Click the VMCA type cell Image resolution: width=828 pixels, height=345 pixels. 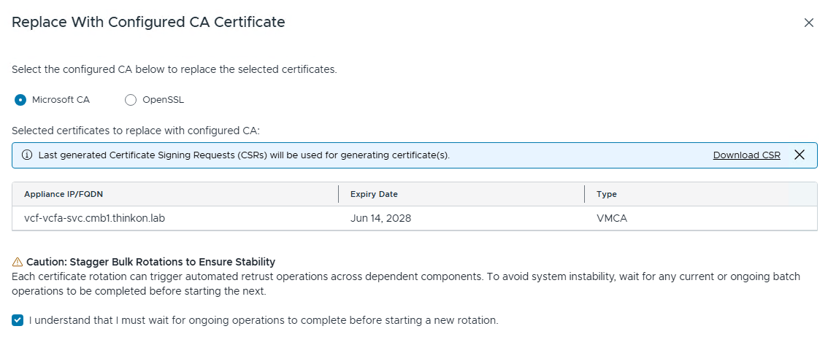point(612,218)
